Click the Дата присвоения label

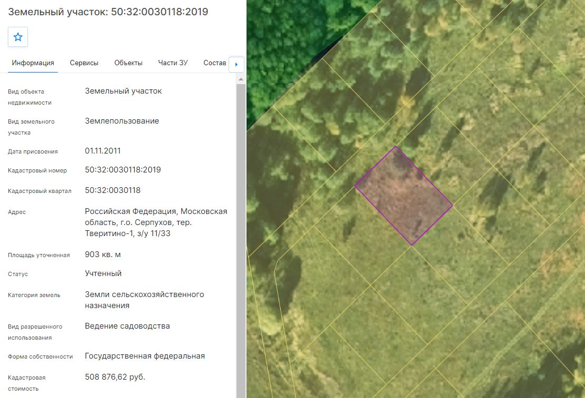tap(33, 151)
